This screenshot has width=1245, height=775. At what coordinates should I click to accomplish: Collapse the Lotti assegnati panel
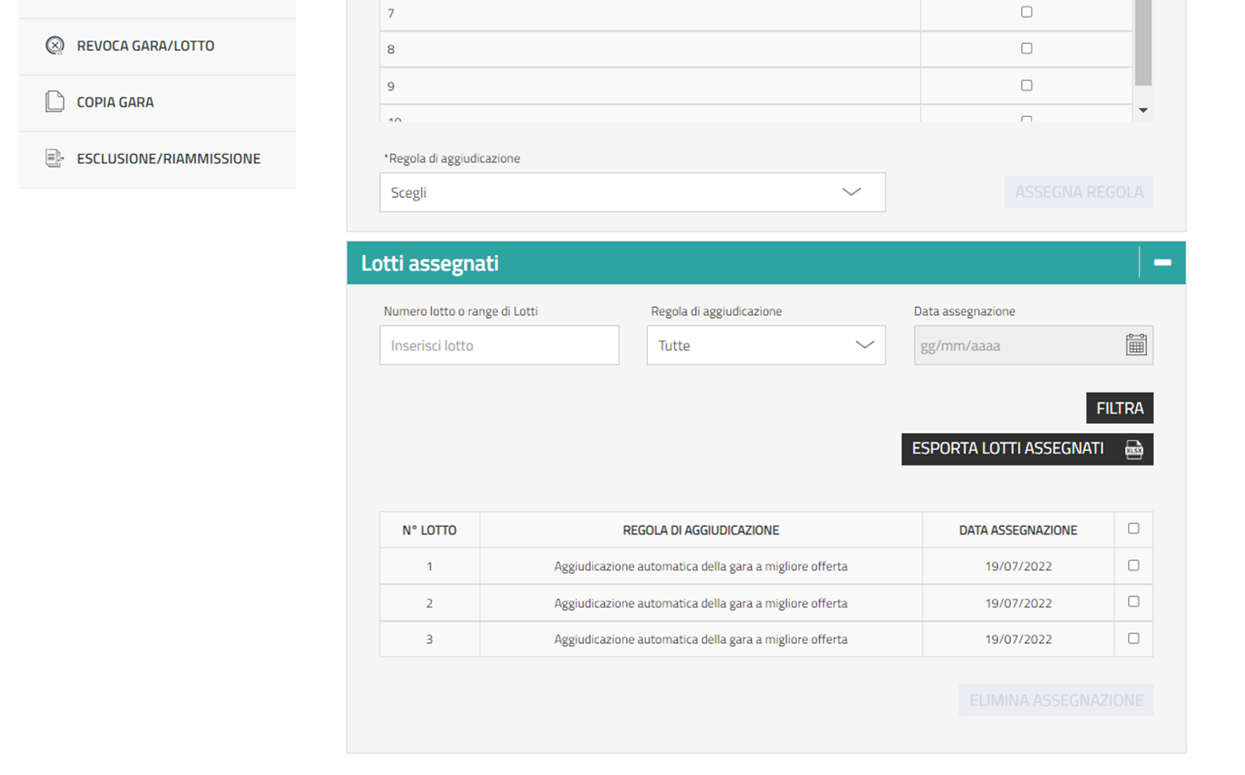[1162, 262]
